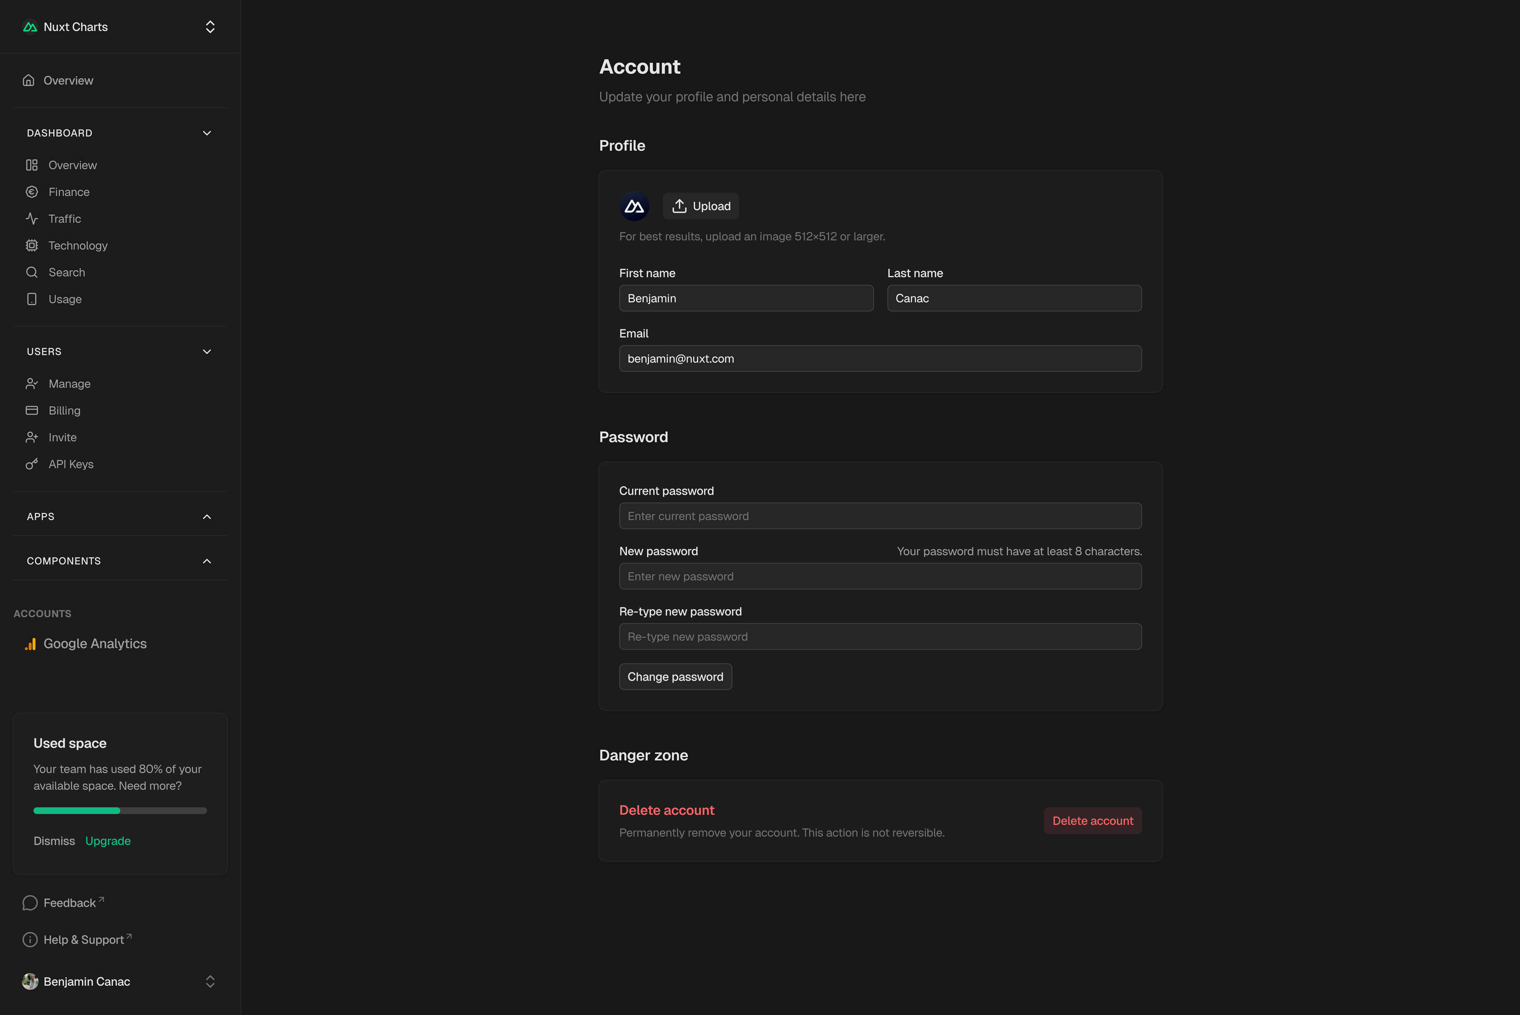Click the green Upgrade link
The image size is (1520, 1015).
point(108,841)
